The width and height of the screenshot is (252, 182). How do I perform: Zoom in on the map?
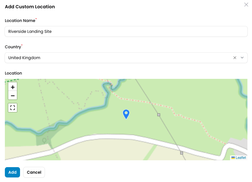pyautogui.click(x=13, y=87)
